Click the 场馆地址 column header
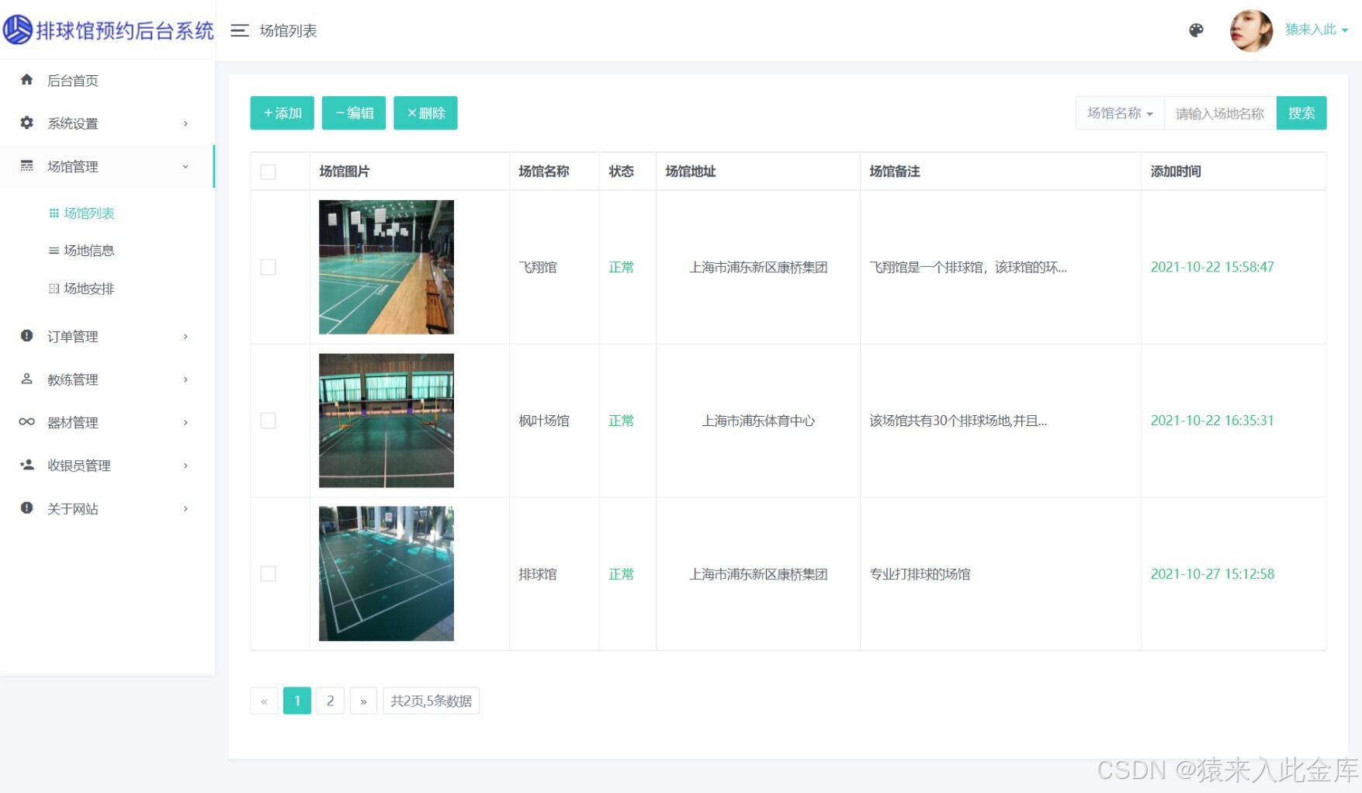 691,171
